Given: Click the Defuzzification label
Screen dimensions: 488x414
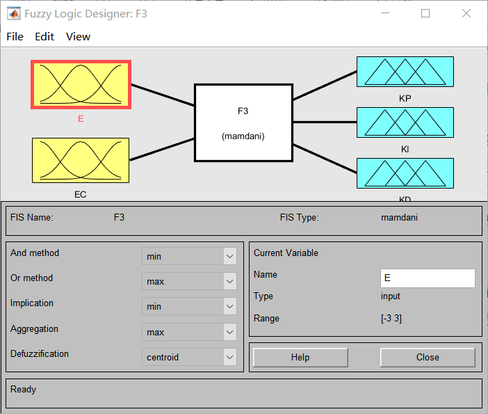Looking at the screenshot, I should coord(40,354).
